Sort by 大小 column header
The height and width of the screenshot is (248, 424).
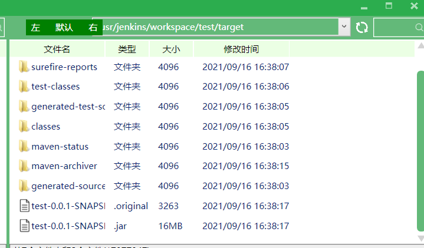tap(172, 49)
